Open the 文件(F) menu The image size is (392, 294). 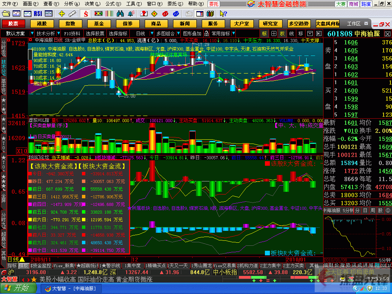point(10,4)
